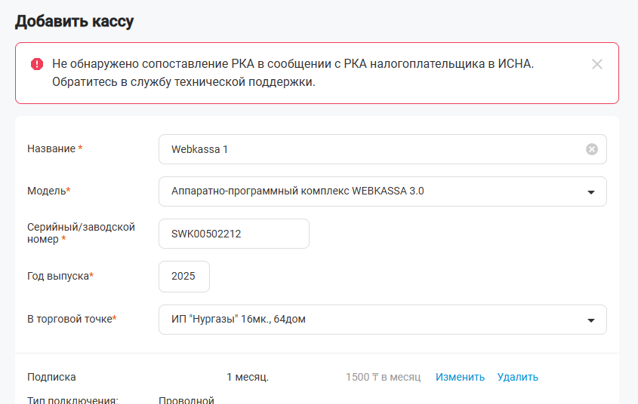Click the error message text about РКА
This screenshot has width=638, height=404.
(293, 72)
